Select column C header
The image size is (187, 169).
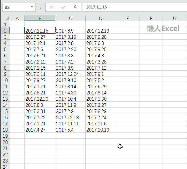click(x=70, y=18)
